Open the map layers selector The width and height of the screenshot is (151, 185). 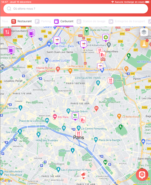[144, 32]
